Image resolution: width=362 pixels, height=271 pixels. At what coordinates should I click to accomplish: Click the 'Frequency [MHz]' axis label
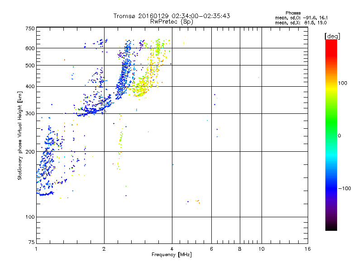(x=171, y=254)
